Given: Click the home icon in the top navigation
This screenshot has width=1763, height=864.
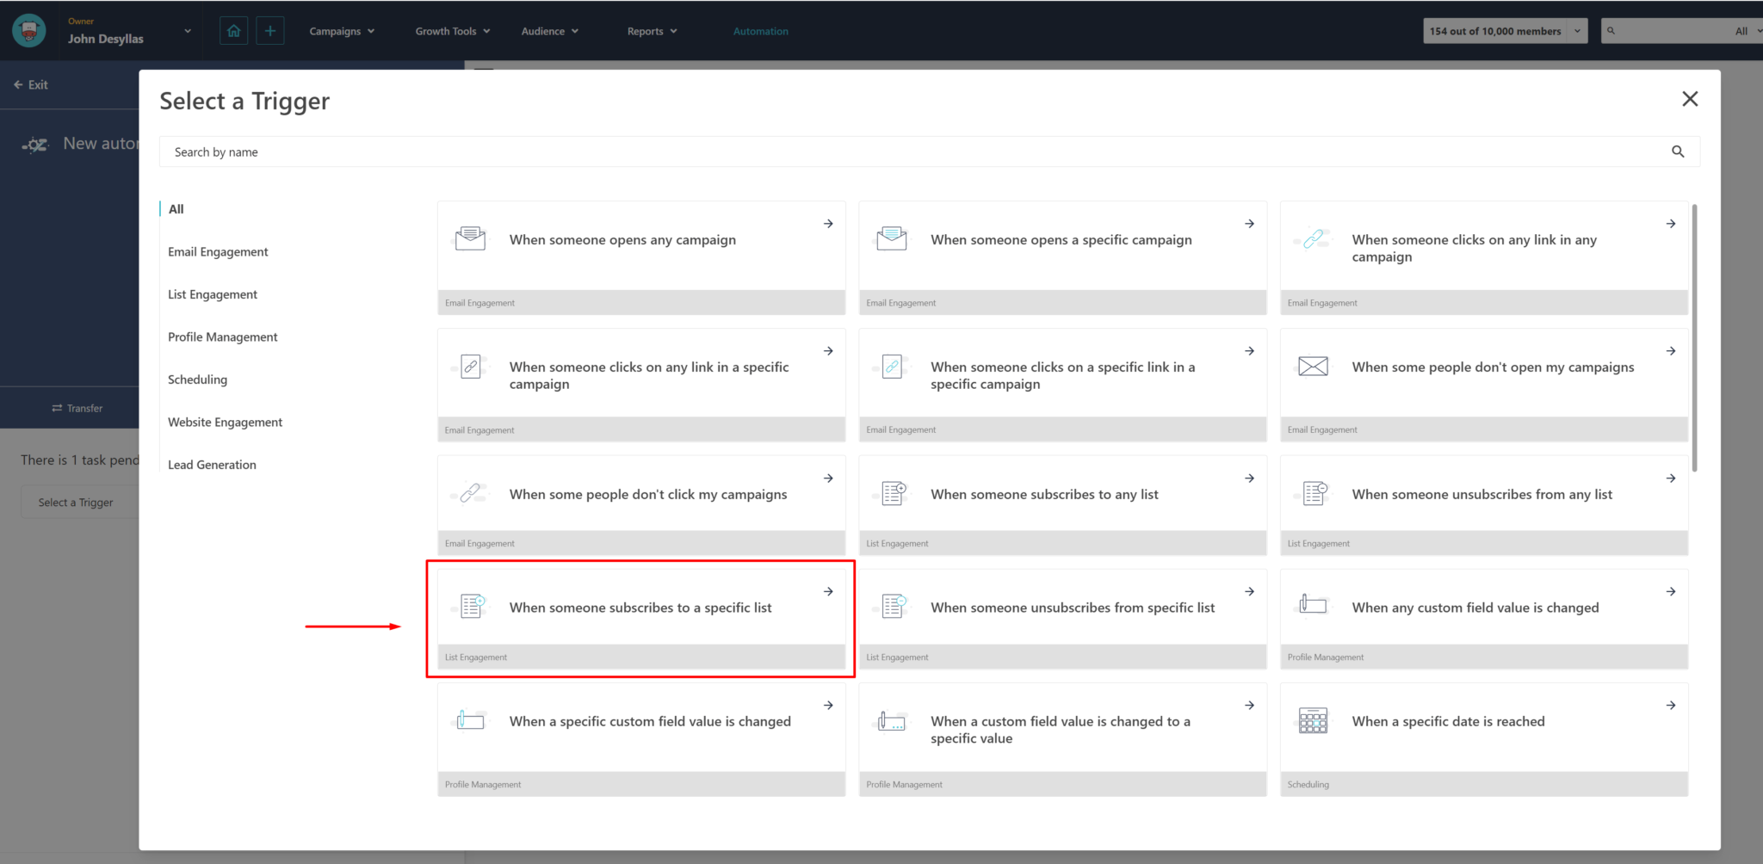Looking at the screenshot, I should (x=232, y=30).
